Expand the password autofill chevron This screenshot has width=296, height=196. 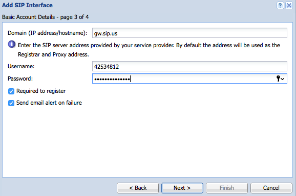282,79
